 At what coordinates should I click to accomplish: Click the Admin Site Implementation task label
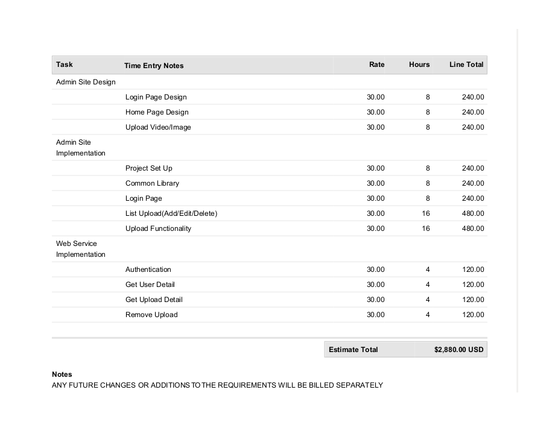(80, 148)
